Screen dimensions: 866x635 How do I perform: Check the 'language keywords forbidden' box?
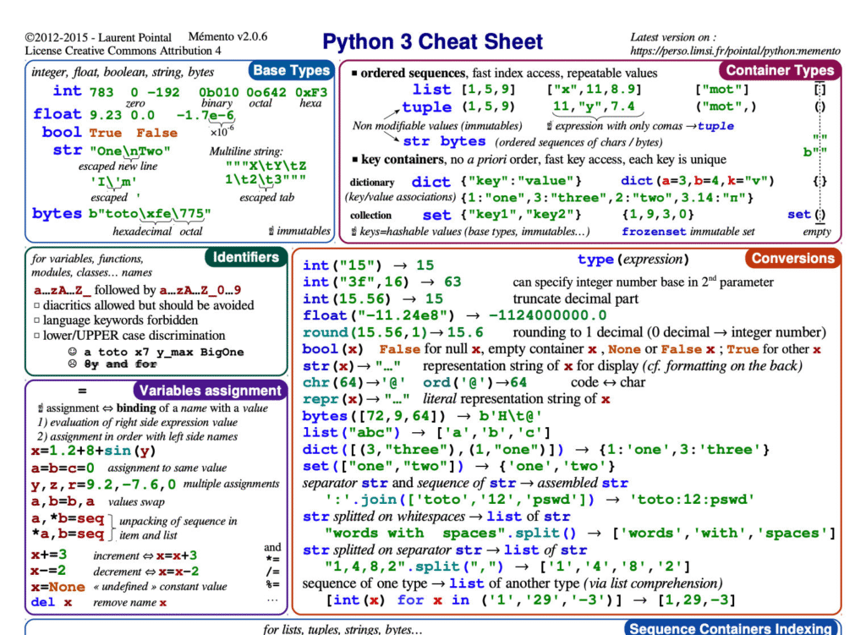click(36, 320)
